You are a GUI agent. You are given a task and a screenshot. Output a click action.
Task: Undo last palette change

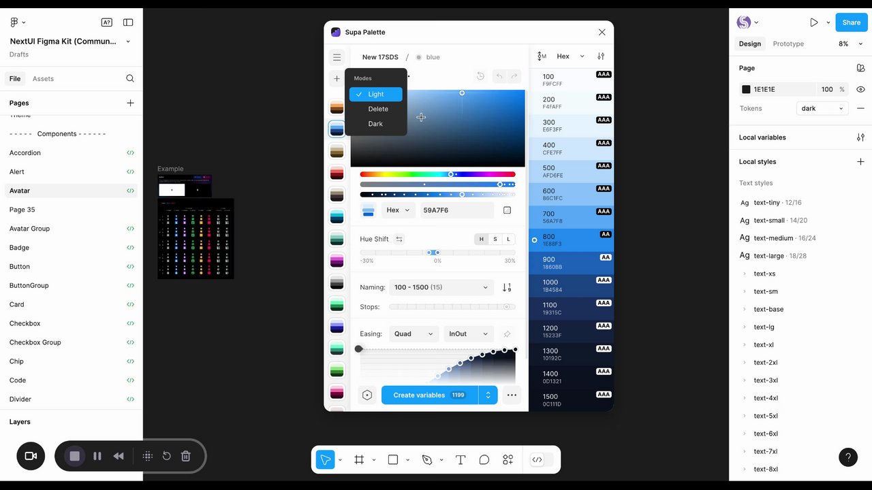coord(499,76)
